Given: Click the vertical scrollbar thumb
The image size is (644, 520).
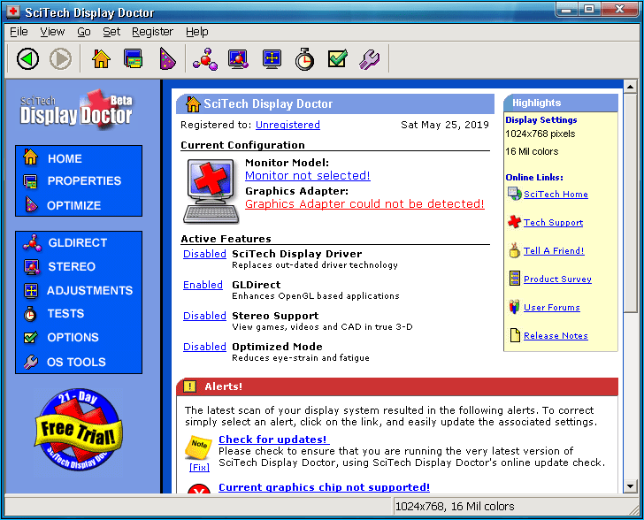Looking at the screenshot, I should coord(630,203).
